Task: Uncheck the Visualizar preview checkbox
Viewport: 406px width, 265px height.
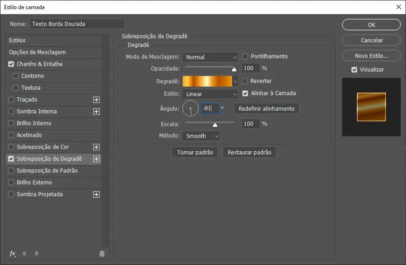Action: click(355, 70)
